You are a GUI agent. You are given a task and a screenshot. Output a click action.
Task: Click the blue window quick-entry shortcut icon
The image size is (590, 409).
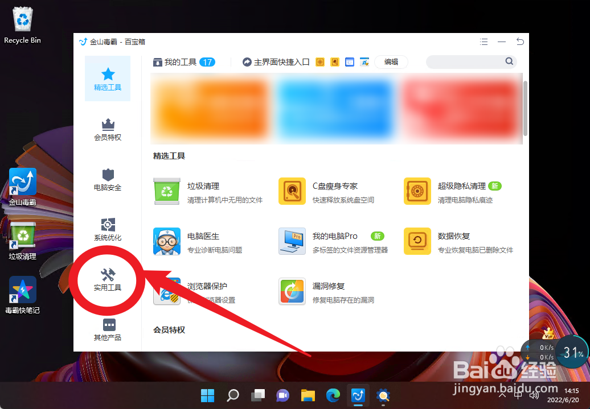click(350, 62)
